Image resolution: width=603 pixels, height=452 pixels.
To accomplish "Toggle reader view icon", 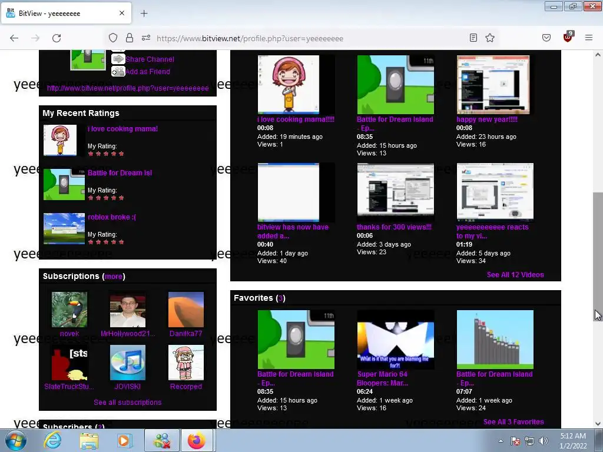I will [x=473, y=38].
